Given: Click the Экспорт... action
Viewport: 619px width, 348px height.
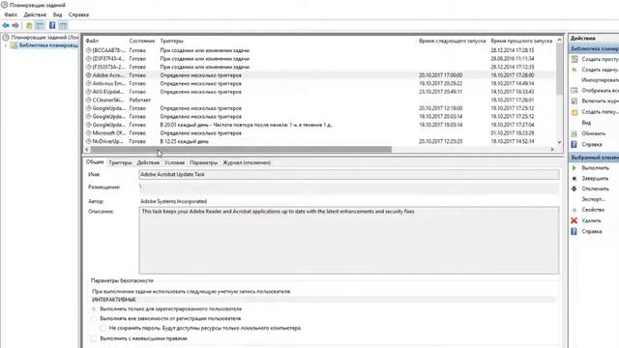Looking at the screenshot, I should 593,200.
